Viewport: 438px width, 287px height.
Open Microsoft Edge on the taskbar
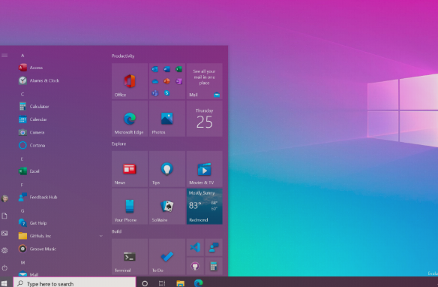(198, 283)
